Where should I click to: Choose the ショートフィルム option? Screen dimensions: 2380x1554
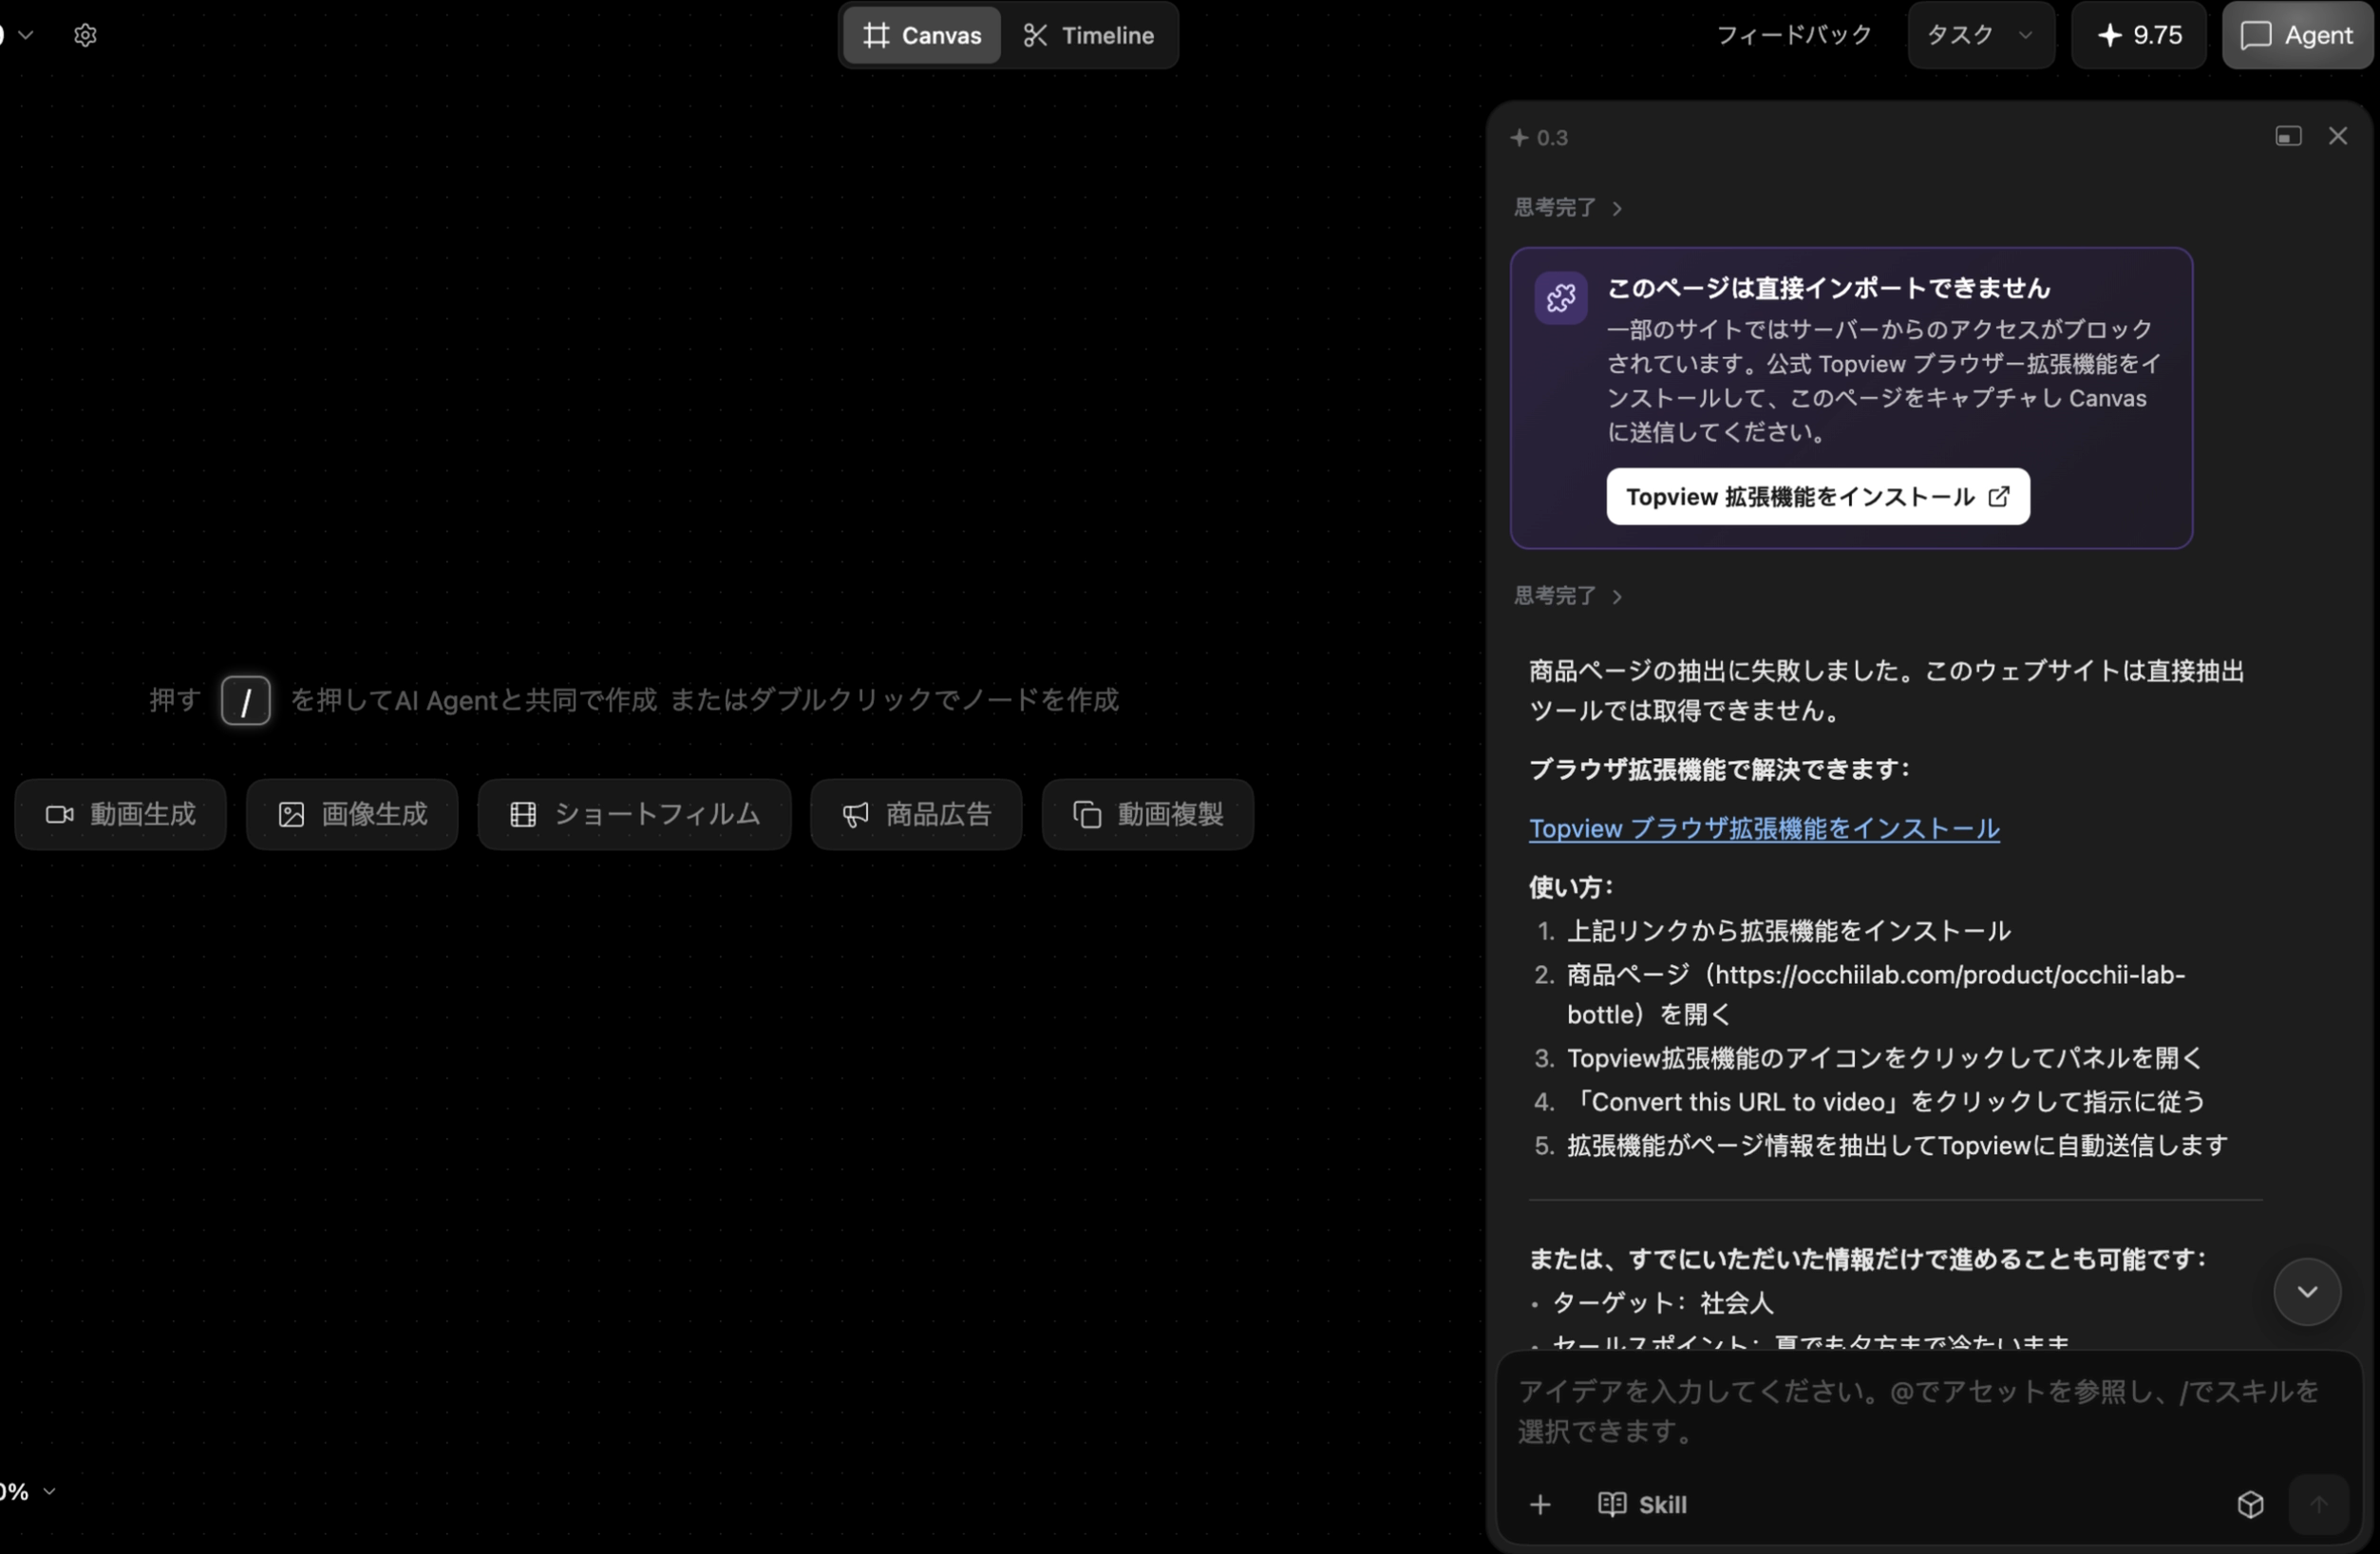pos(635,815)
